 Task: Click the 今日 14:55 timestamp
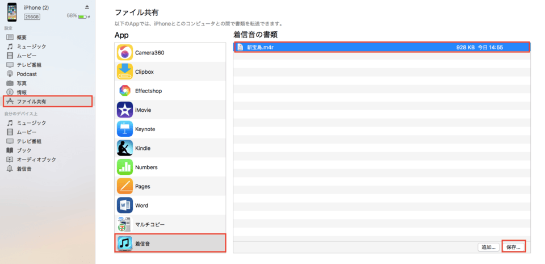[491, 47]
